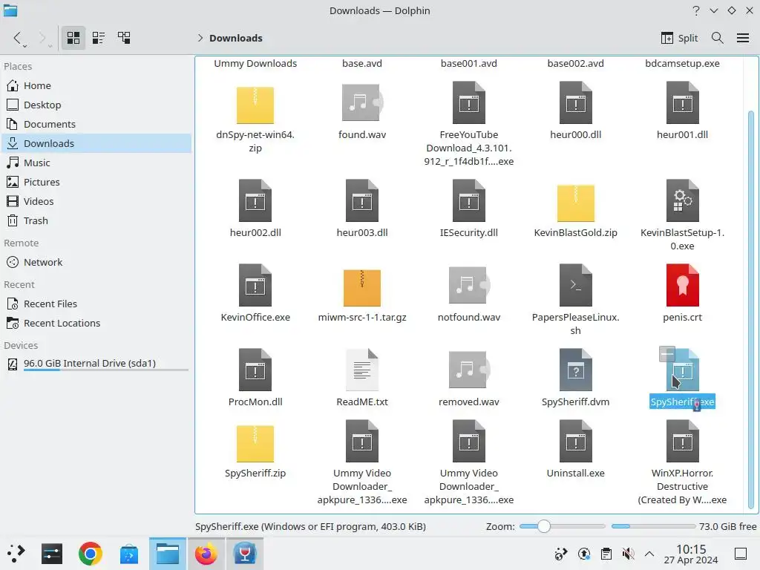Open the clock showing 10:15
Image resolution: width=760 pixels, height=570 pixels.
(x=691, y=554)
